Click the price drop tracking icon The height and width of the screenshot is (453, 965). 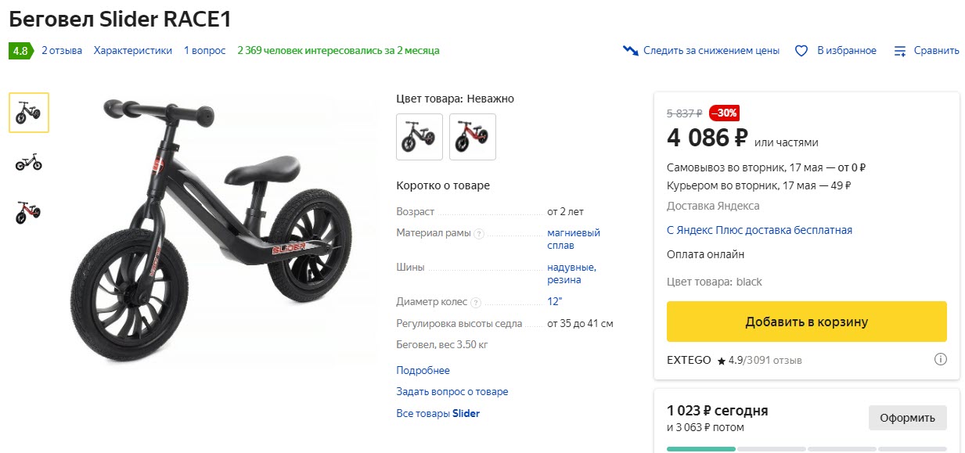tap(631, 51)
